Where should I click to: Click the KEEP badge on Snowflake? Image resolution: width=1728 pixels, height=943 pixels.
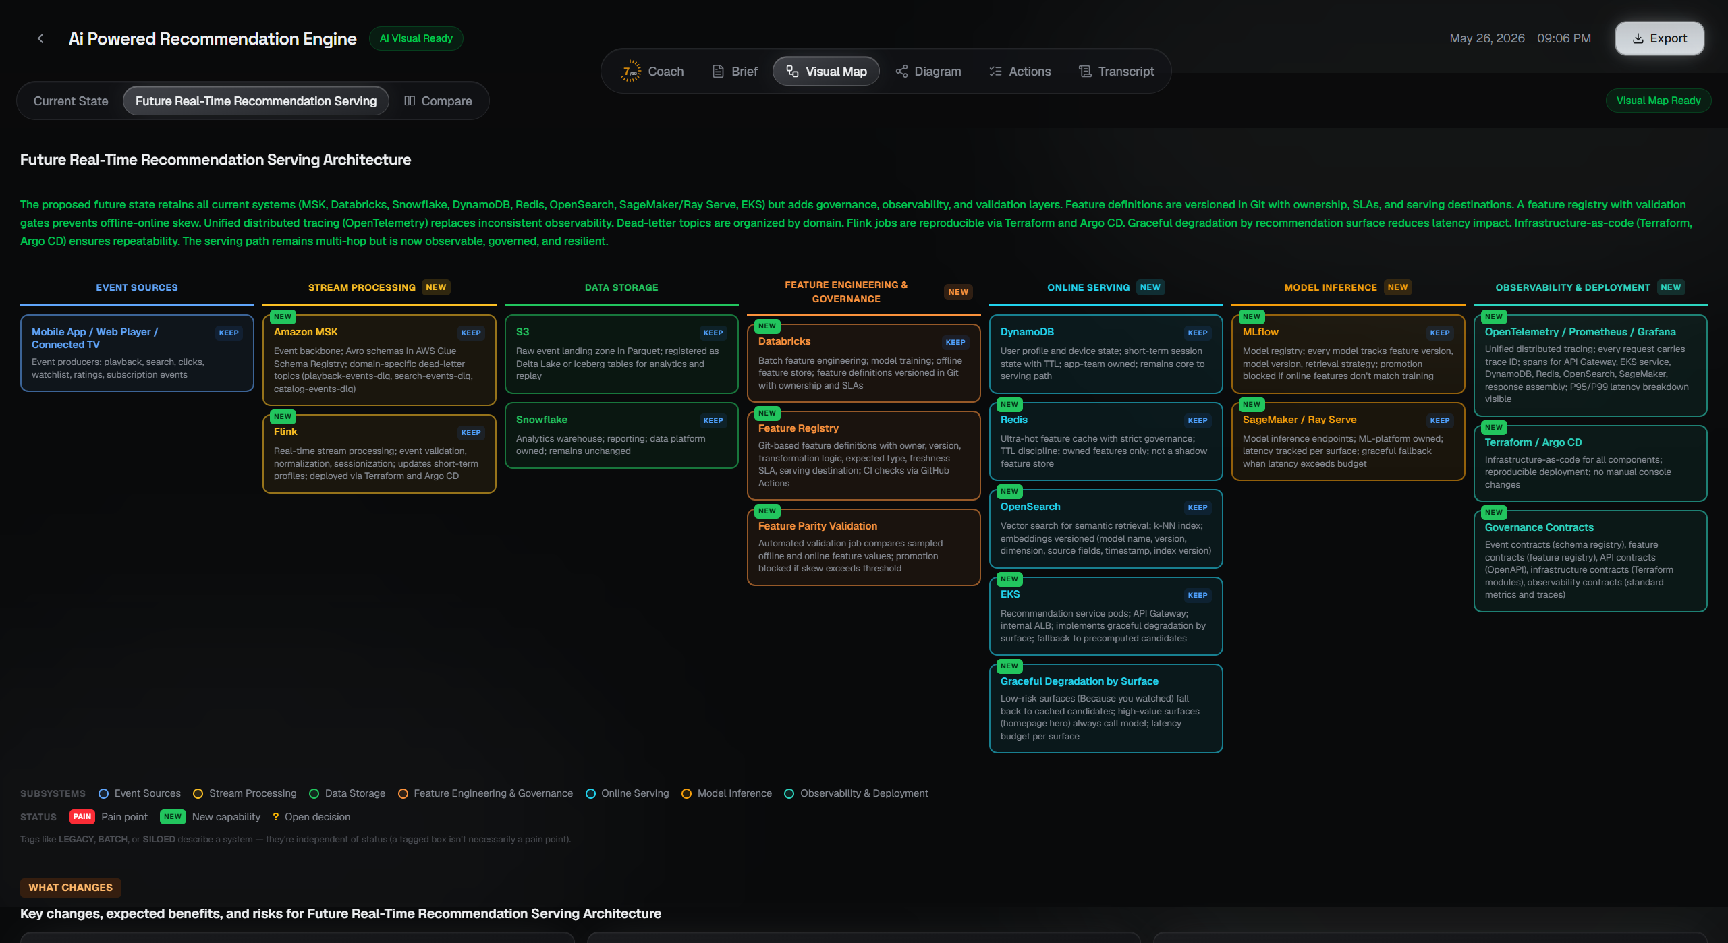point(713,421)
